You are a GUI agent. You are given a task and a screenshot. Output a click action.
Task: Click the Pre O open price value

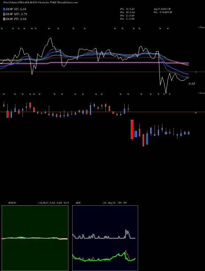128,9
